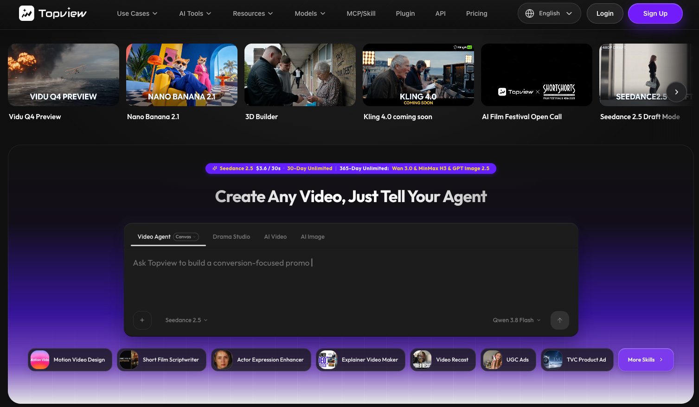Click the globe language icon
This screenshot has width=699, height=407.
pos(530,13)
